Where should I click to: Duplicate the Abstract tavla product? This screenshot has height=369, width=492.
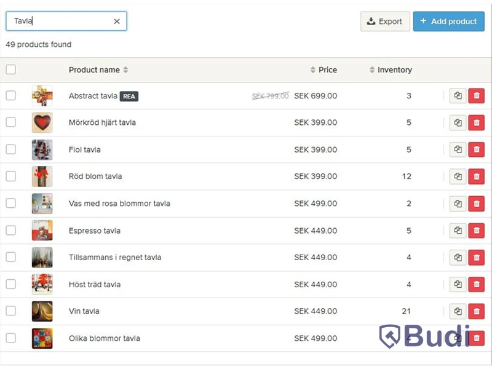click(458, 96)
